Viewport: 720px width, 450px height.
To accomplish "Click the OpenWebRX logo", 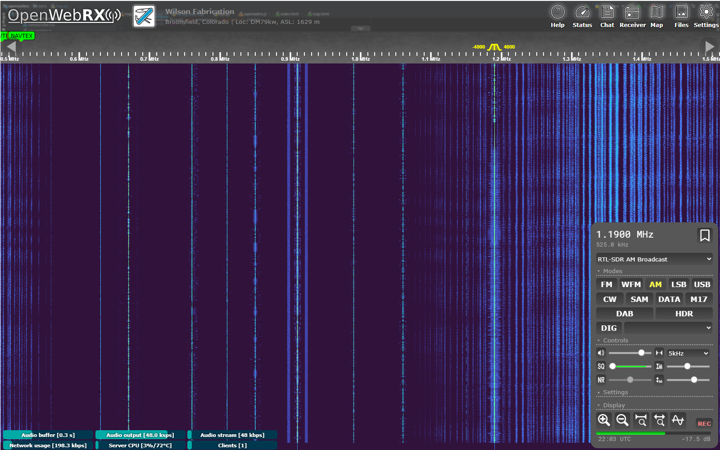I will point(64,16).
